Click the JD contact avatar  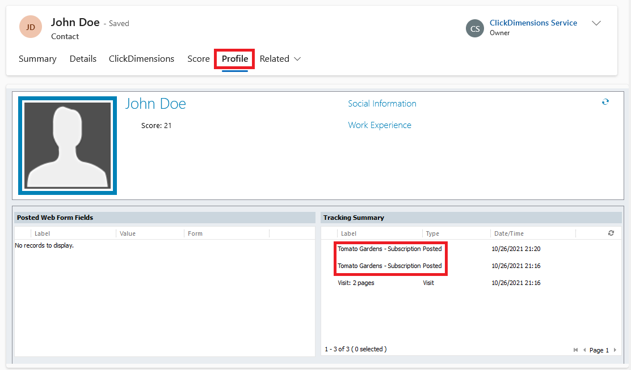[31, 27]
